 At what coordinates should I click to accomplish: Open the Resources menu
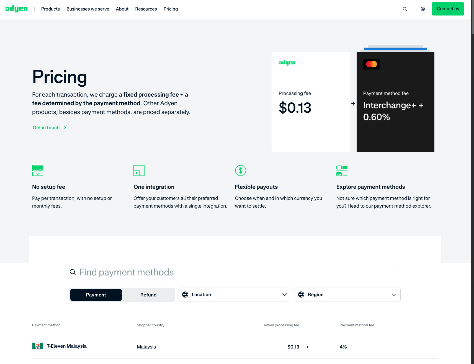coord(146,9)
